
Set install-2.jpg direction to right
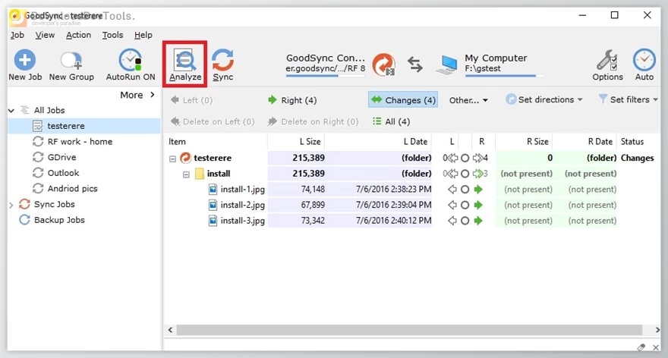click(478, 206)
